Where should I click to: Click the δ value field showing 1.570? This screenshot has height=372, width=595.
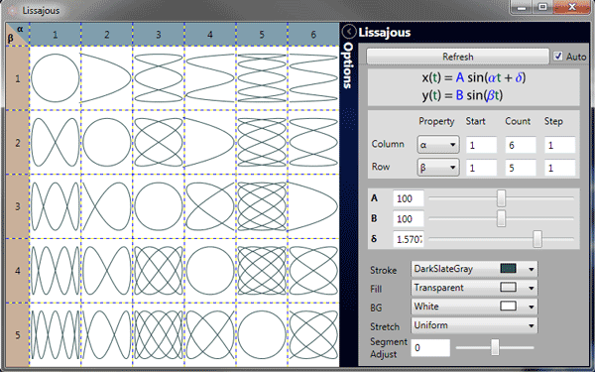pyautogui.click(x=409, y=239)
